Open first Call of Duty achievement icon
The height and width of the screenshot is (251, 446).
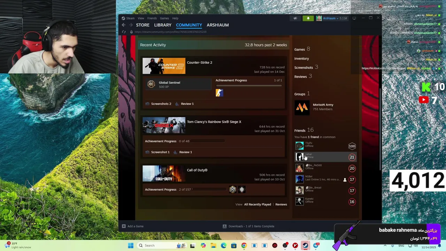[x=233, y=189]
